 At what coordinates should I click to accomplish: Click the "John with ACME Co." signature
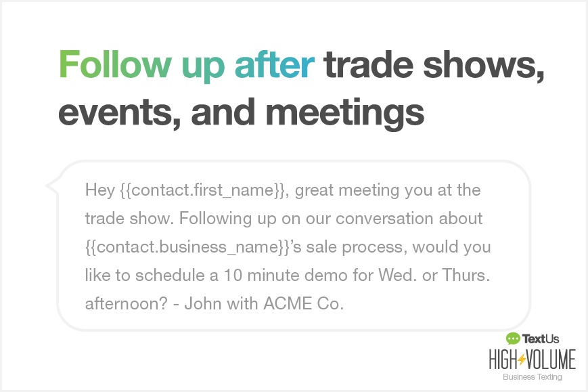tap(264, 303)
